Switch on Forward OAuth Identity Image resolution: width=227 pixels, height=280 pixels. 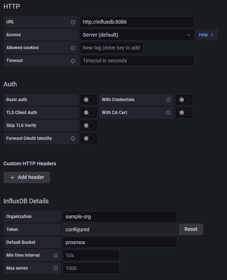click(89, 138)
